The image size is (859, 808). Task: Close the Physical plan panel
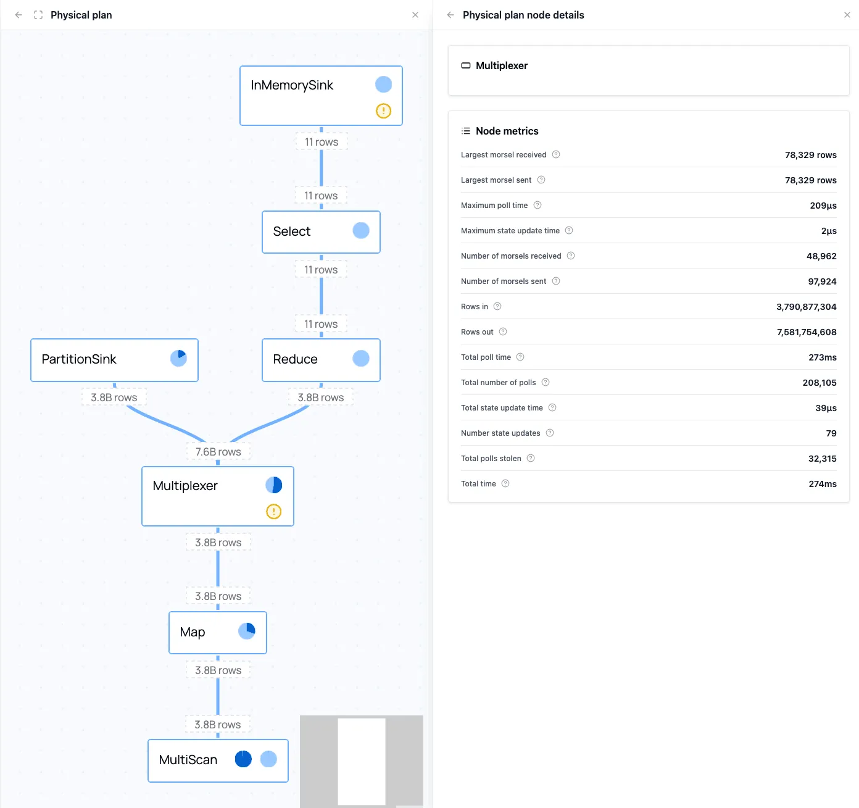point(415,15)
